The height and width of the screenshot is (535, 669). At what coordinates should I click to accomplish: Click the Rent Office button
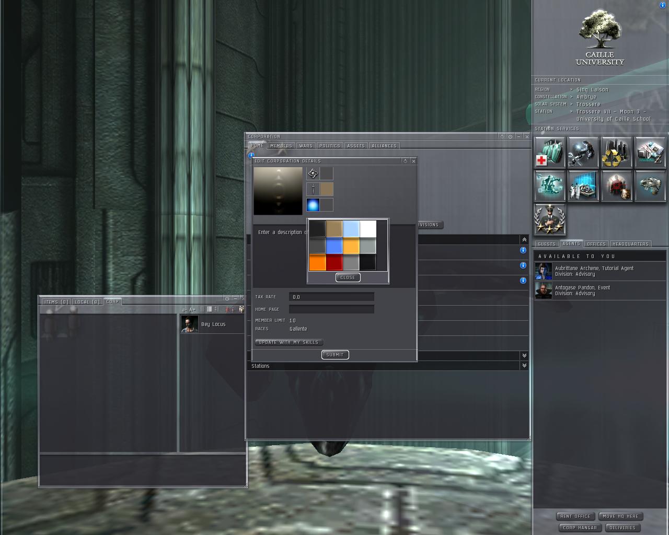(x=575, y=516)
